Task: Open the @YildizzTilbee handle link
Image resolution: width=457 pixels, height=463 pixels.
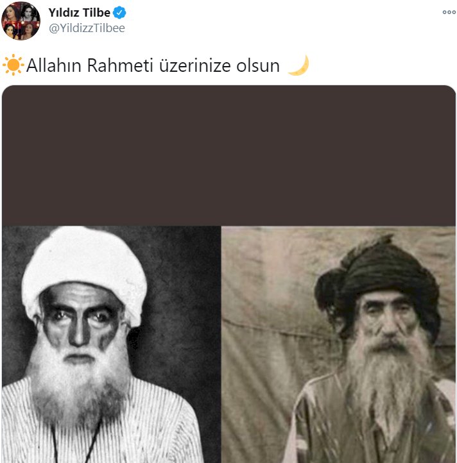Action: [x=87, y=28]
